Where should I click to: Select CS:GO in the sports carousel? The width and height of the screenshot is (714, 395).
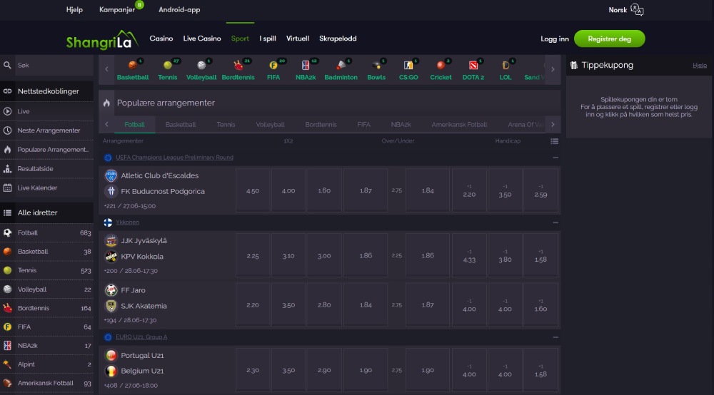click(408, 70)
